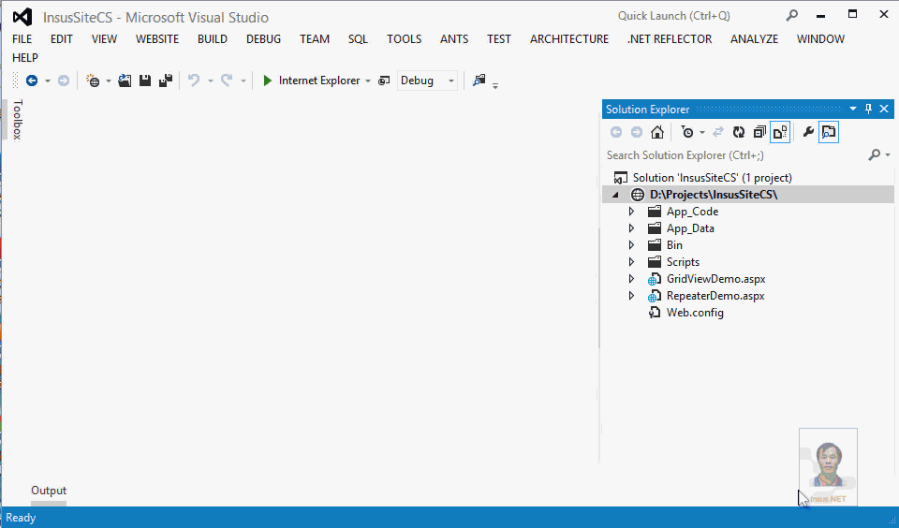Expand the App_Code folder
This screenshot has height=528, width=899.
631,212
